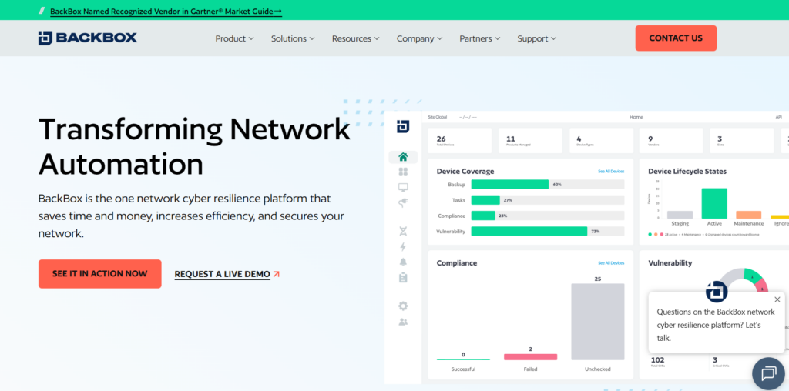Screen dimensions: 789x391
Task: Click the arrow icon beside Request a Live Demo
Action: [276, 274]
